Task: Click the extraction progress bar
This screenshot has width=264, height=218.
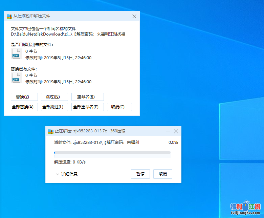Action: coord(112,153)
